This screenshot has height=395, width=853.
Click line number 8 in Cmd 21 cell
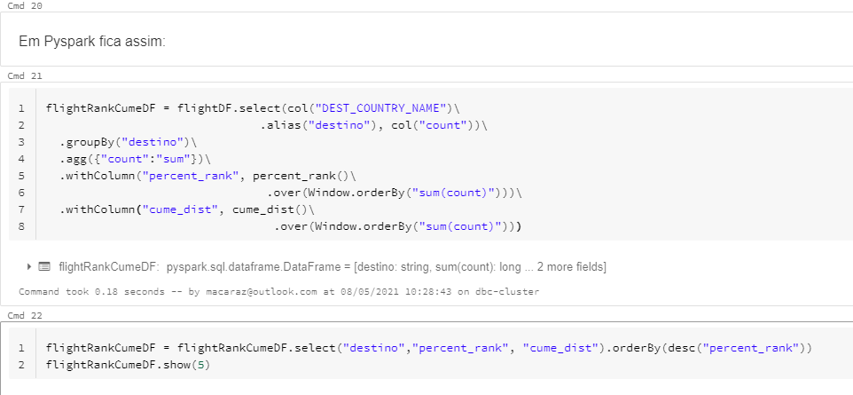pos(20,227)
